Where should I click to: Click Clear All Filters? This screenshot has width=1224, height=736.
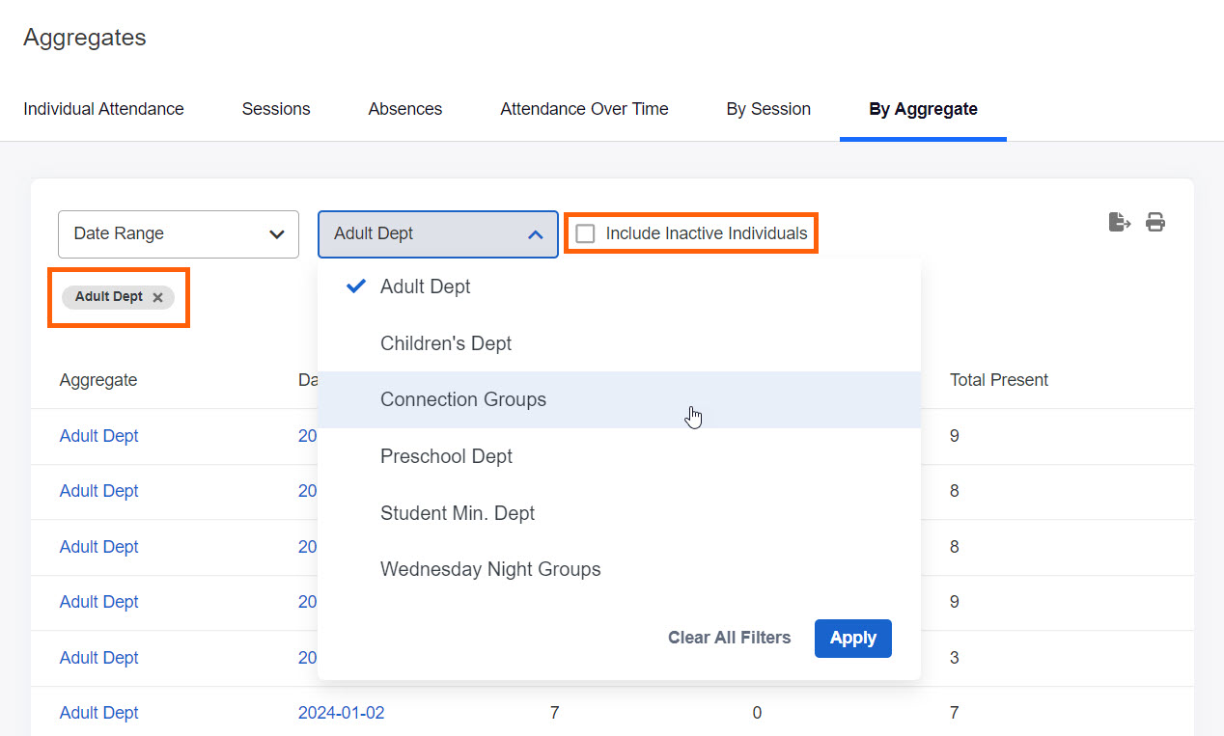[729, 638]
